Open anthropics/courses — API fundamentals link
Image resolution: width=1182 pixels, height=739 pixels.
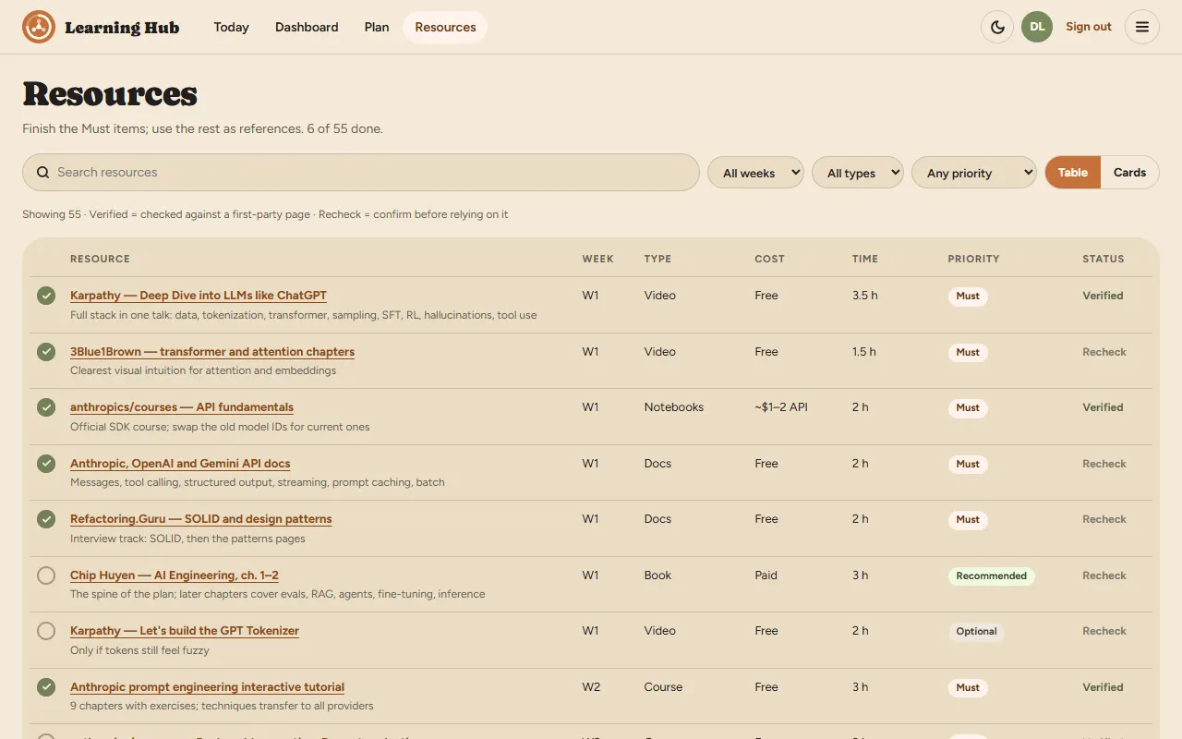click(x=182, y=407)
